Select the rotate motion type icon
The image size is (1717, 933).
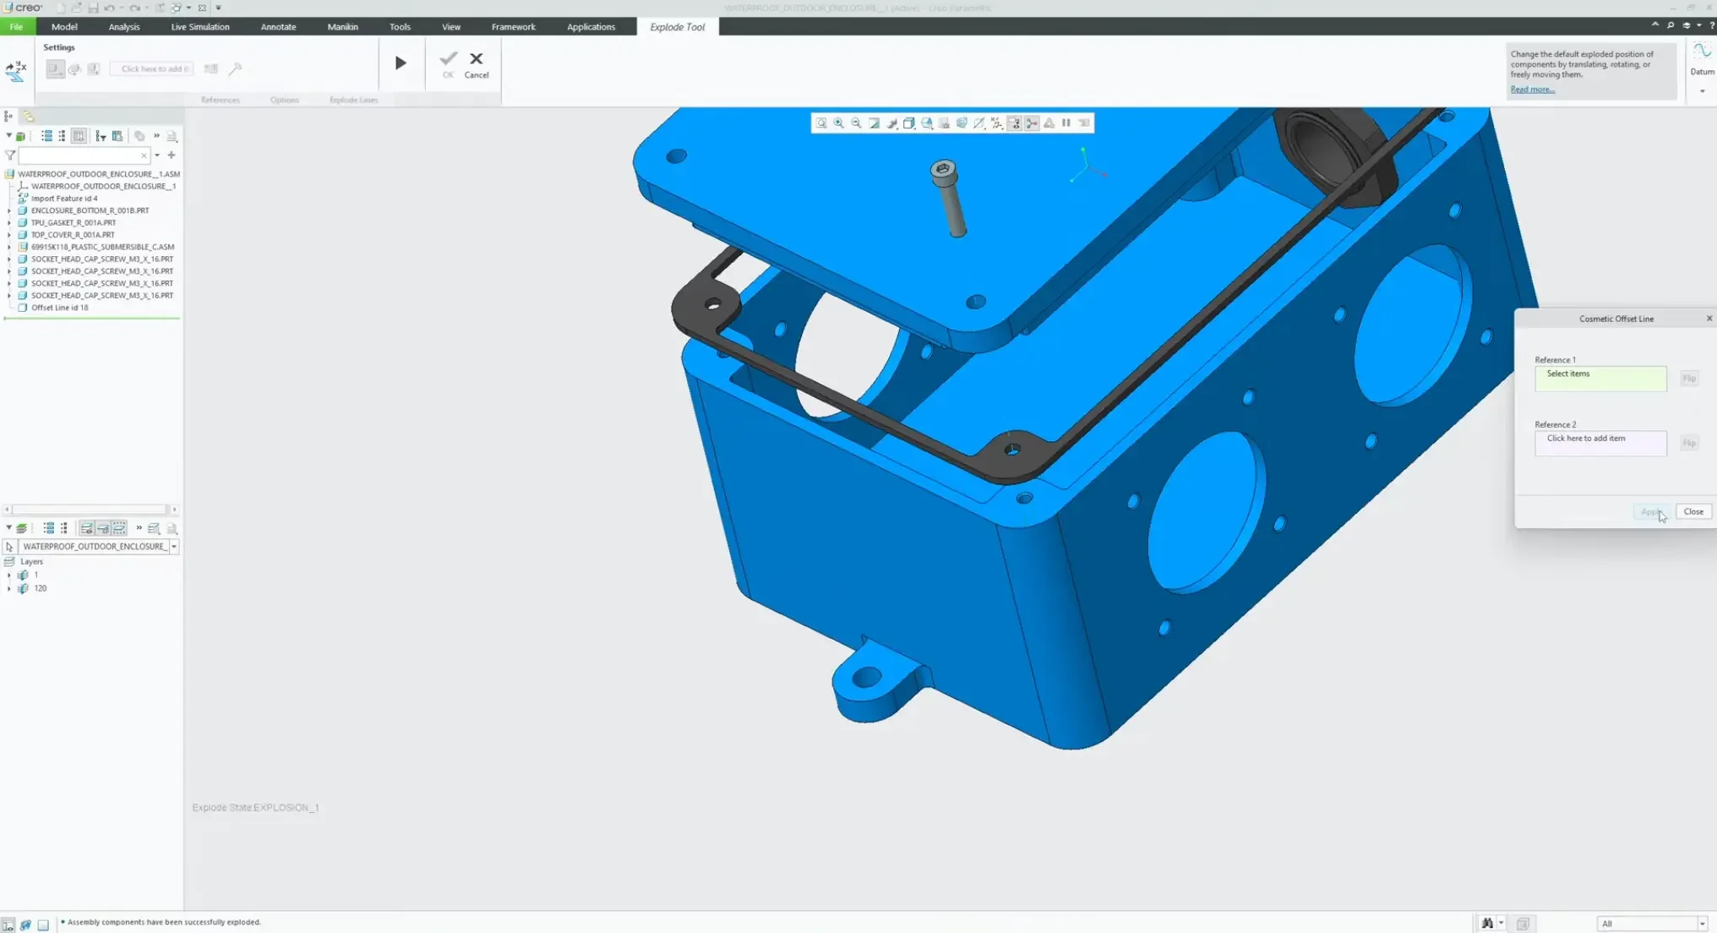pyautogui.click(x=74, y=69)
